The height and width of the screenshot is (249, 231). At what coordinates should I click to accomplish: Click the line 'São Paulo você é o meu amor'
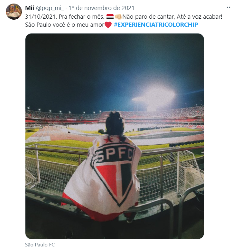(x=65, y=25)
